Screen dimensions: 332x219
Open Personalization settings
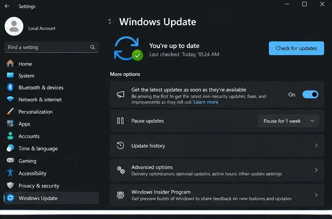pyautogui.click(x=51, y=112)
